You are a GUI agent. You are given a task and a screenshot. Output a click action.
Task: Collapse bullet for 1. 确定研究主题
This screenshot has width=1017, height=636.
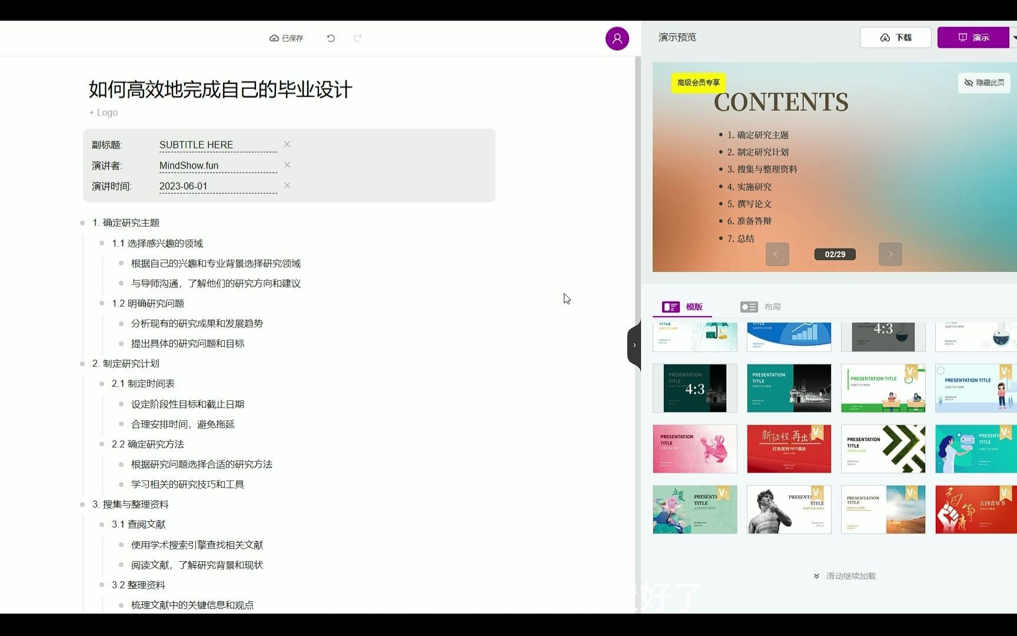(82, 223)
